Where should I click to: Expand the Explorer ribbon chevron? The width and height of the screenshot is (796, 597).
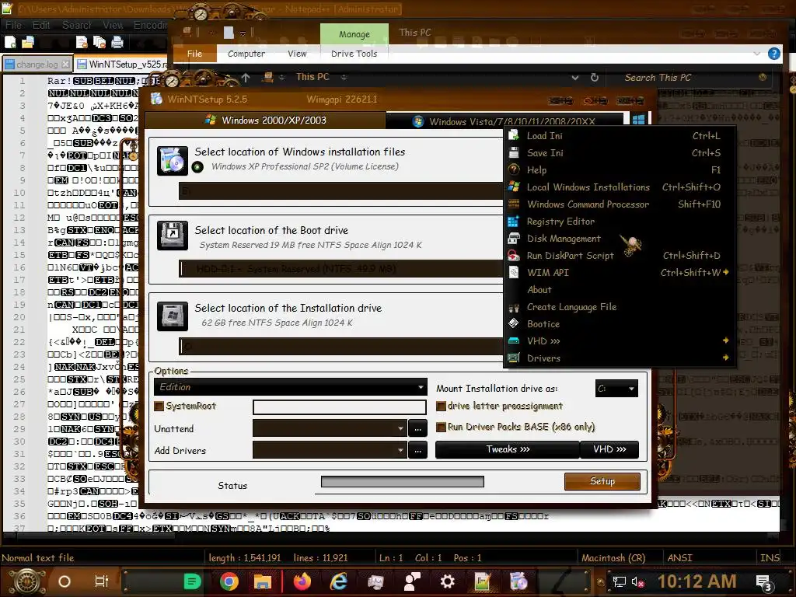click(x=757, y=54)
